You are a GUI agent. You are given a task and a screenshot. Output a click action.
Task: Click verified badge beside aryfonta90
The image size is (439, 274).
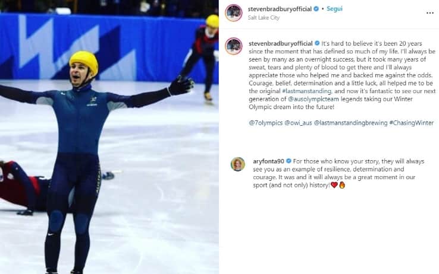289,161
